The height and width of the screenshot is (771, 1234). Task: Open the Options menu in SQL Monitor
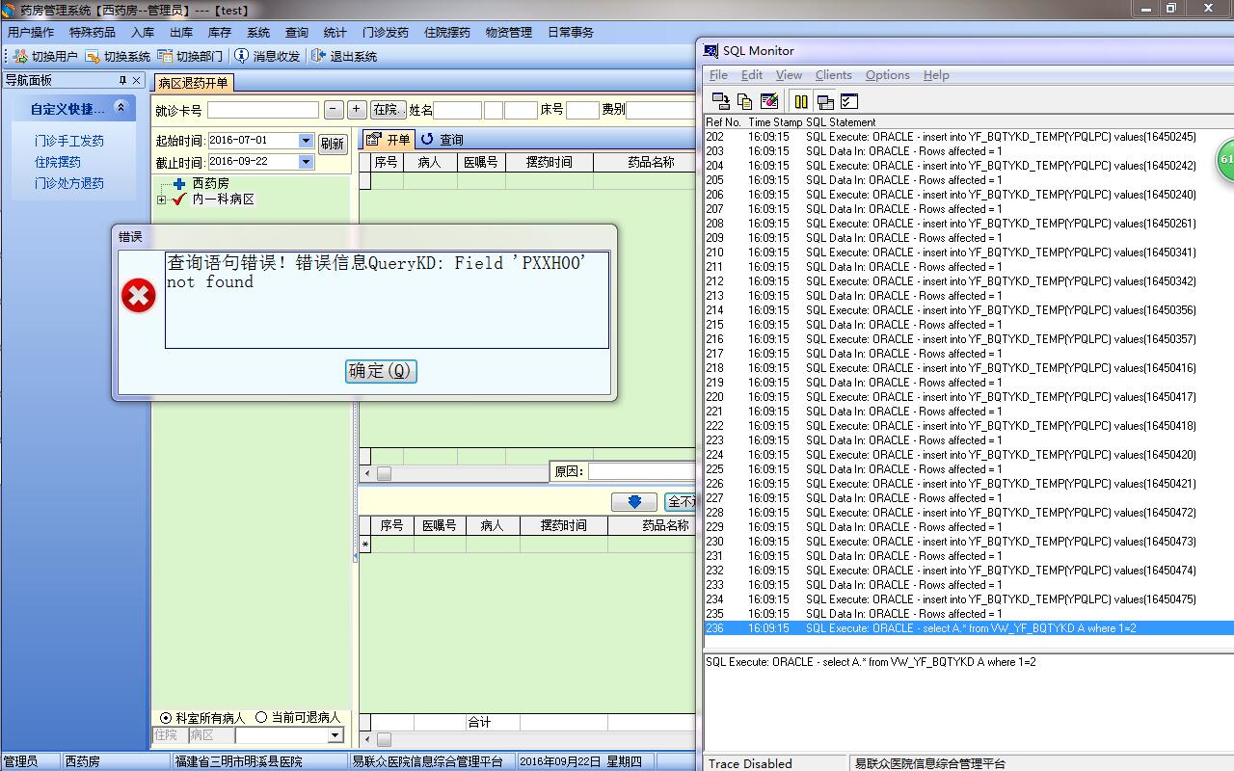pyautogui.click(x=888, y=75)
